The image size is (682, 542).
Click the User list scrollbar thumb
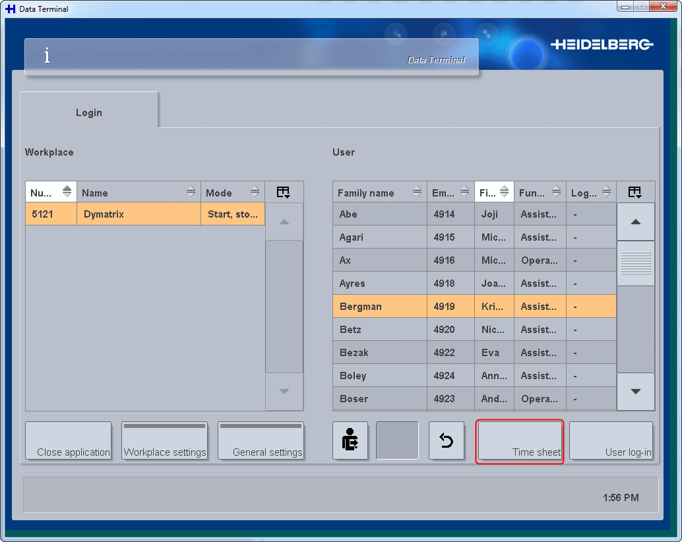point(635,264)
